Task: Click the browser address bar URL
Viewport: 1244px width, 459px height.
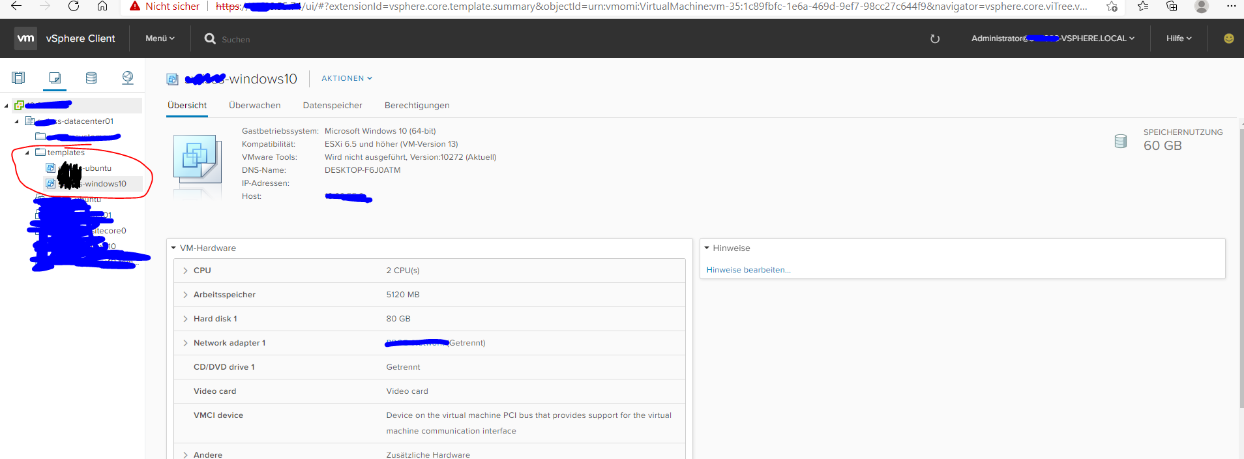Action: pyautogui.click(x=651, y=7)
